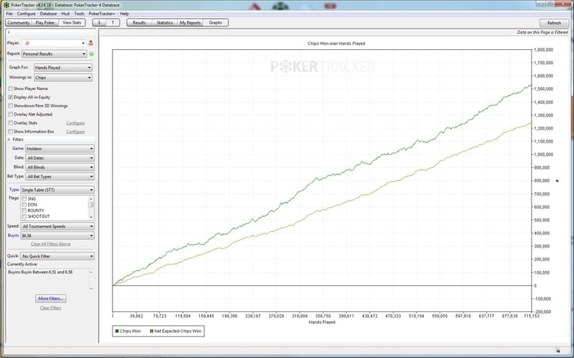Click the Clear All Filters Above link
The height and width of the screenshot is (358, 574).
[51, 244]
